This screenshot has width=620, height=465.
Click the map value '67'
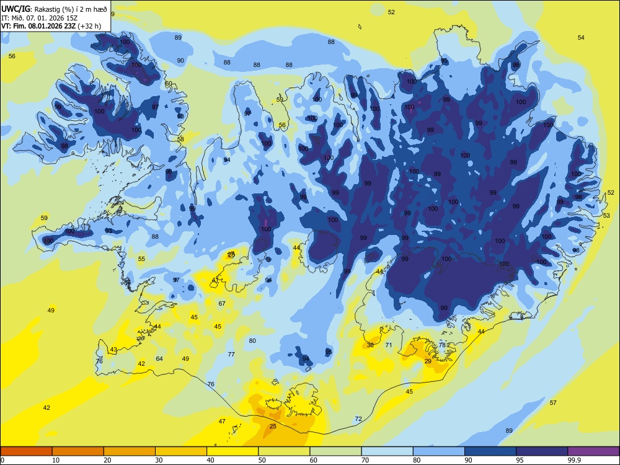222,303
